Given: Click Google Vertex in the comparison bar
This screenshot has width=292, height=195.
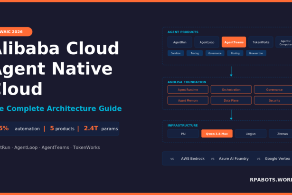Looking at the screenshot, I should coord(277,158).
